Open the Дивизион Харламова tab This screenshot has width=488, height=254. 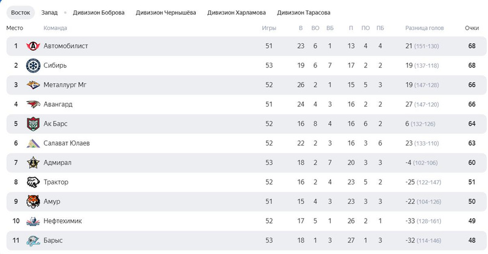pos(236,12)
